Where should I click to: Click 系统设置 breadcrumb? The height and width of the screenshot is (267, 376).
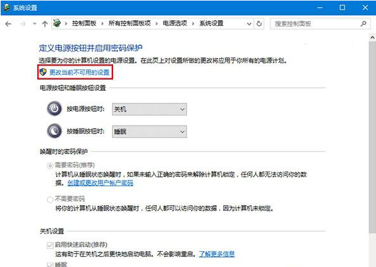pyautogui.click(x=211, y=23)
